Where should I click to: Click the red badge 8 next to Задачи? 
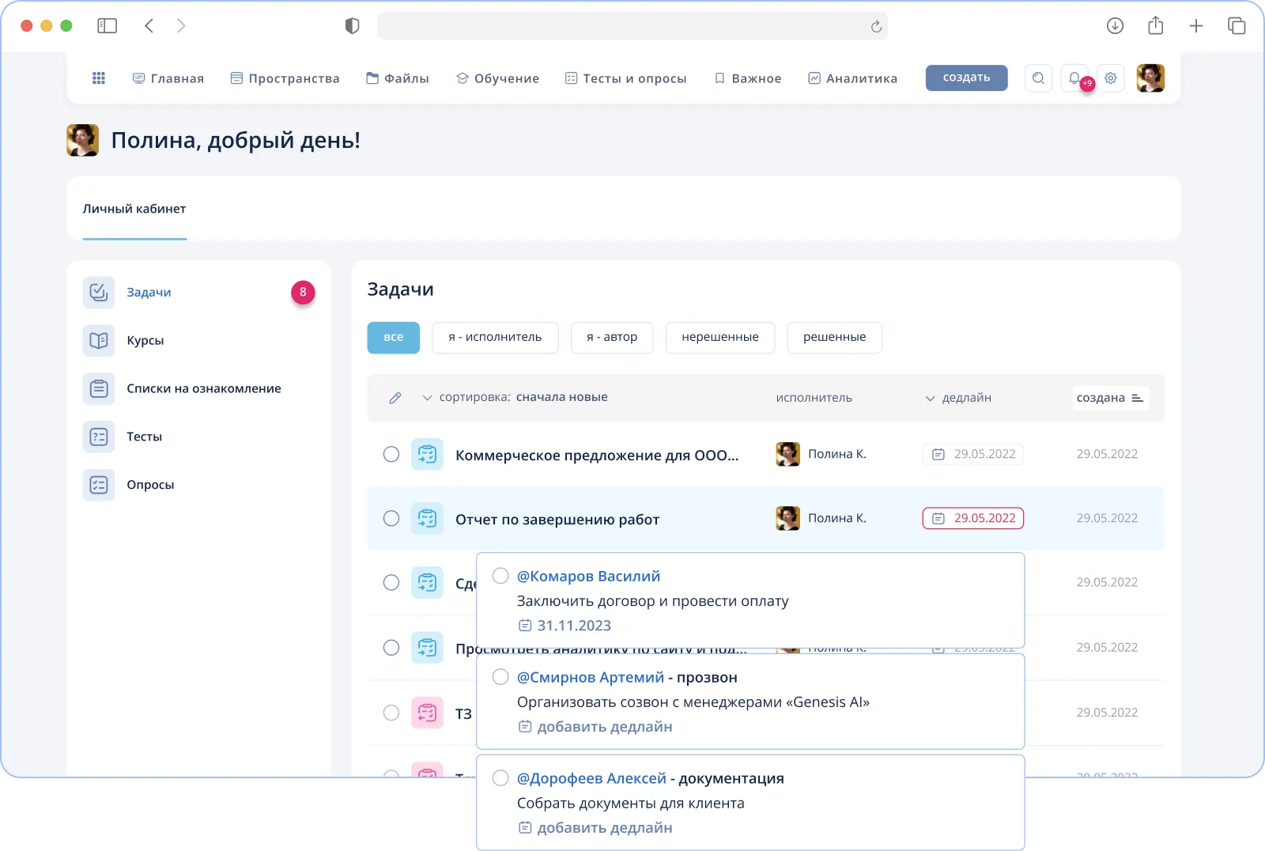[303, 293]
